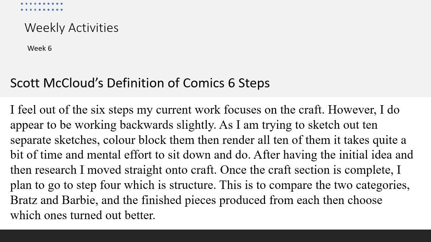
Task: Click the blue dotted pattern graphic
Action: [x=41, y=7]
